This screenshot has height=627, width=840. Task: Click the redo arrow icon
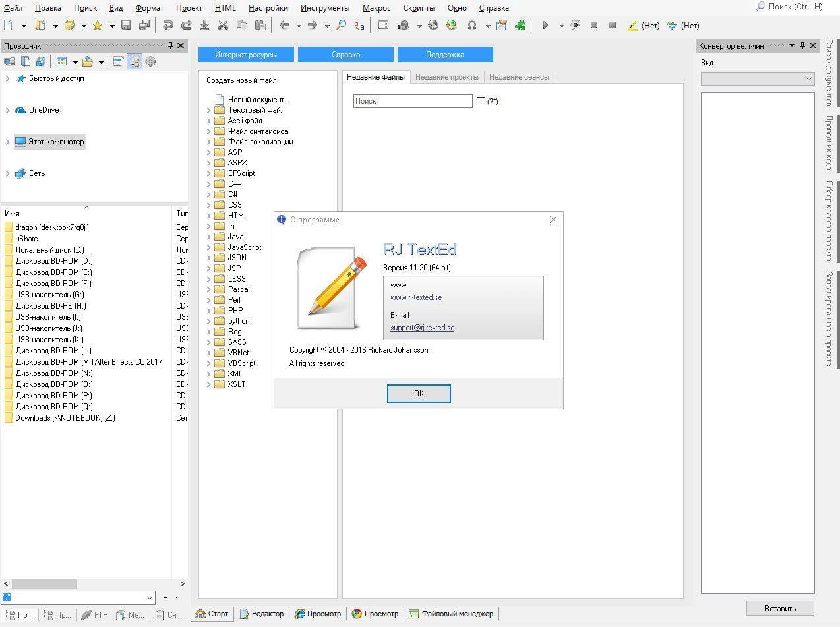coord(186,26)
